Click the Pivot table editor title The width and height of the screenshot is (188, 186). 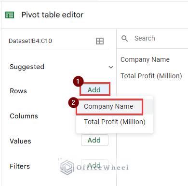click(53, 15)
